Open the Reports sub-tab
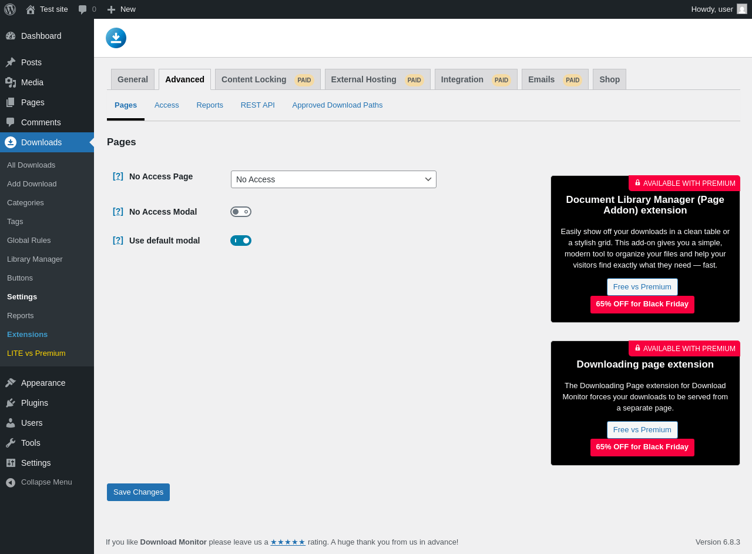The image size is (752, 554). tap(210, 105)
